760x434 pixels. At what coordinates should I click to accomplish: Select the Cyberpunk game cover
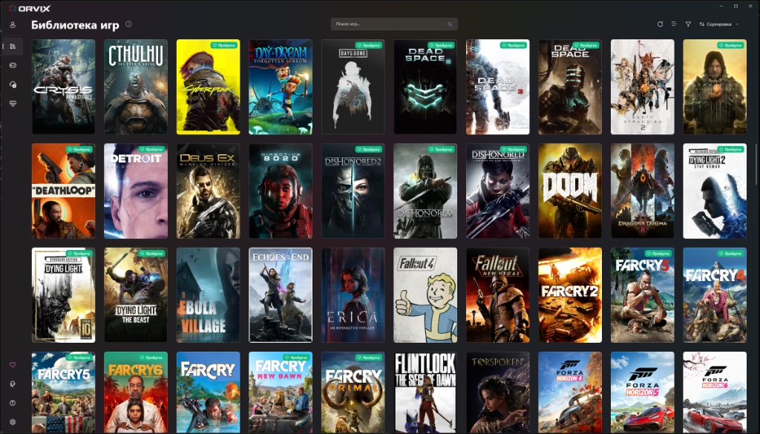(x=208, y=87)
